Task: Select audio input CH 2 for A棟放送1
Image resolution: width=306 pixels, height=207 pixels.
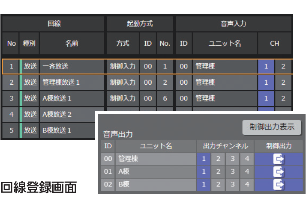Action: click(283, 98)
